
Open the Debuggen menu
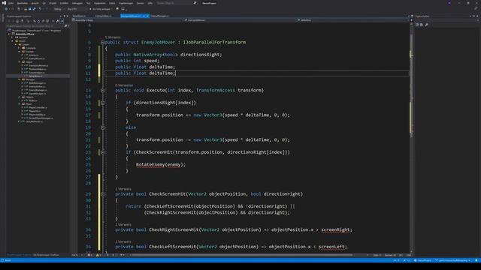point(77,3)
